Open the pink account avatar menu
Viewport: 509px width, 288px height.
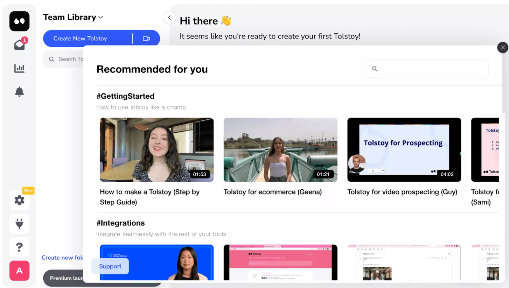(19, 271)
